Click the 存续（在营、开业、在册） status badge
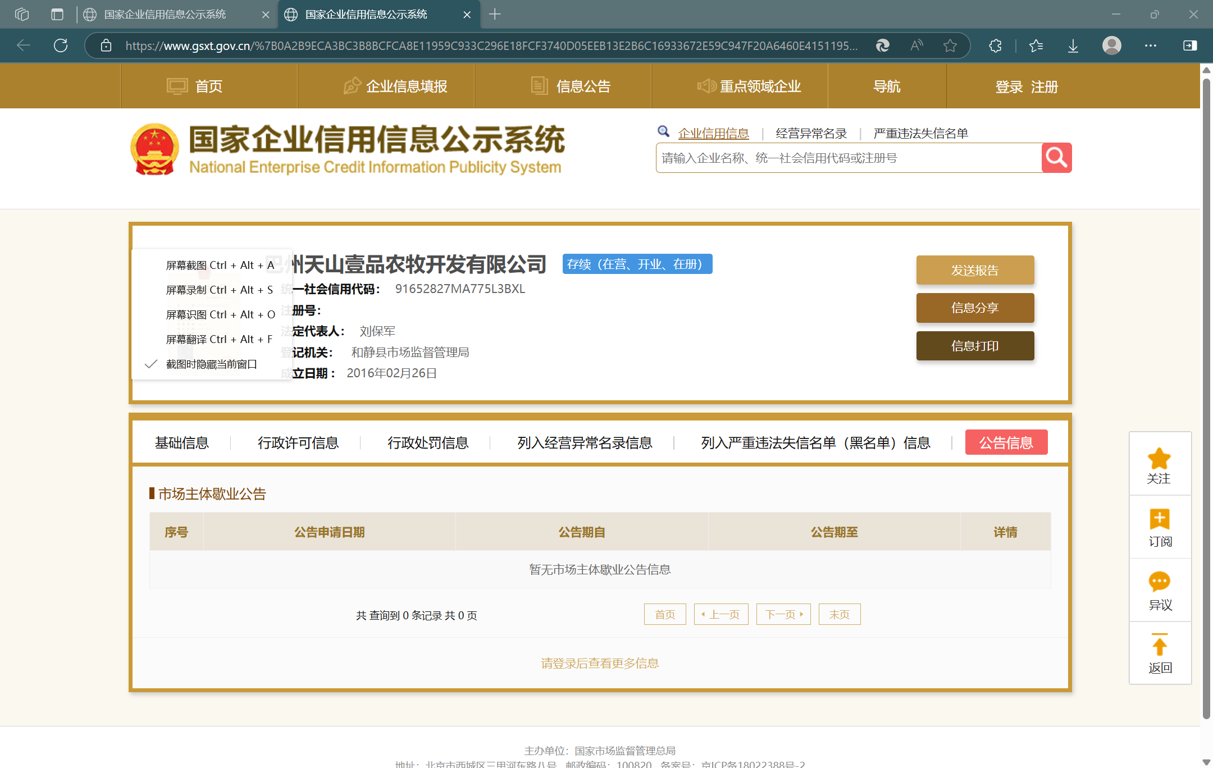This screenshot has width=1213, height=768. click(x=637, y=264)
